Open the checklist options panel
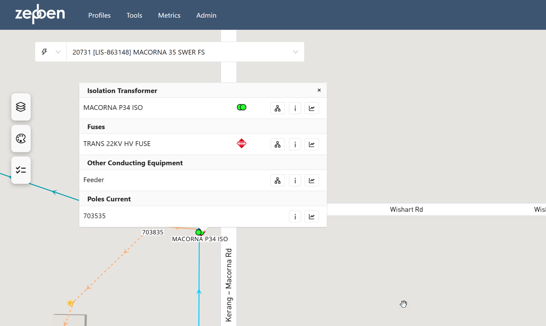This screenshot has width=546, height=326. point(21,170)
